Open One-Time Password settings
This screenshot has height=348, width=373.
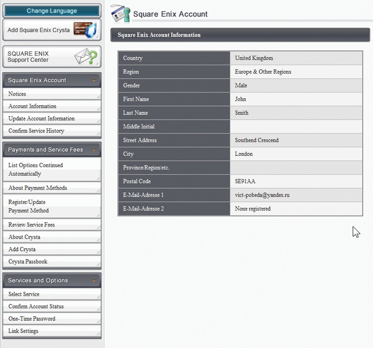[52, 318]
